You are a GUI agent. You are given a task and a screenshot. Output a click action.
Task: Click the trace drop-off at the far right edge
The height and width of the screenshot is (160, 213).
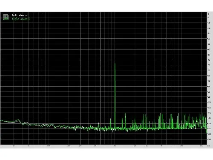coord(206,130)
